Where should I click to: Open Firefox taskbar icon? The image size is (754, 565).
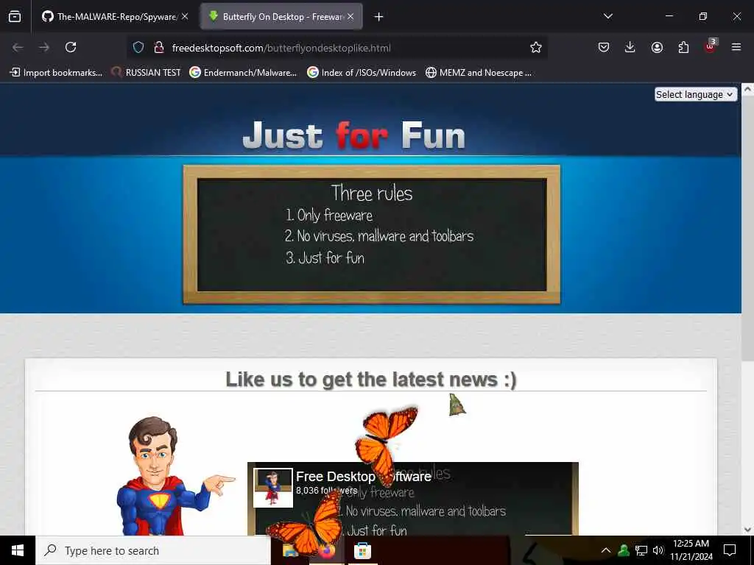tap(327, 550)
